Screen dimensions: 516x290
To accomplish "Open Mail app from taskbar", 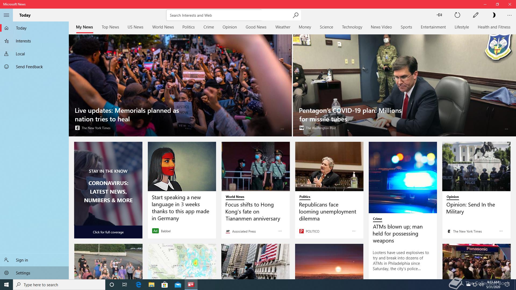I will pyautogui.click(x=178, y=285).
